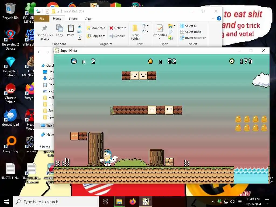This screenshot has height=207, width=276.
Task: Expand the Open button dropdown
Action: click(174, 26)
